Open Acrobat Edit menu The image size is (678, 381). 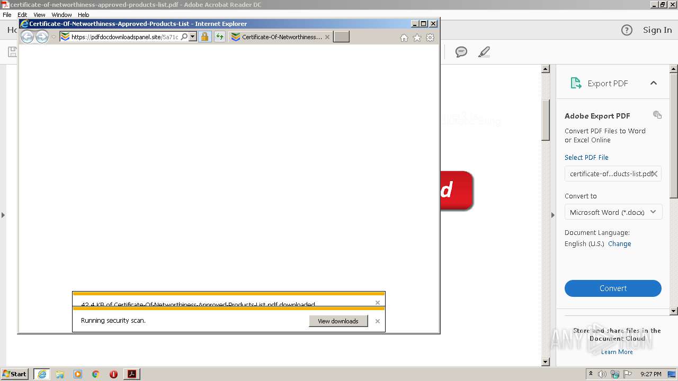pyautogui.click(x=22, y=15)
